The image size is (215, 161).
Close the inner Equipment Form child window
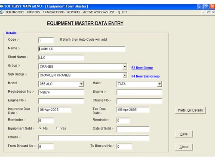[213, 12]
